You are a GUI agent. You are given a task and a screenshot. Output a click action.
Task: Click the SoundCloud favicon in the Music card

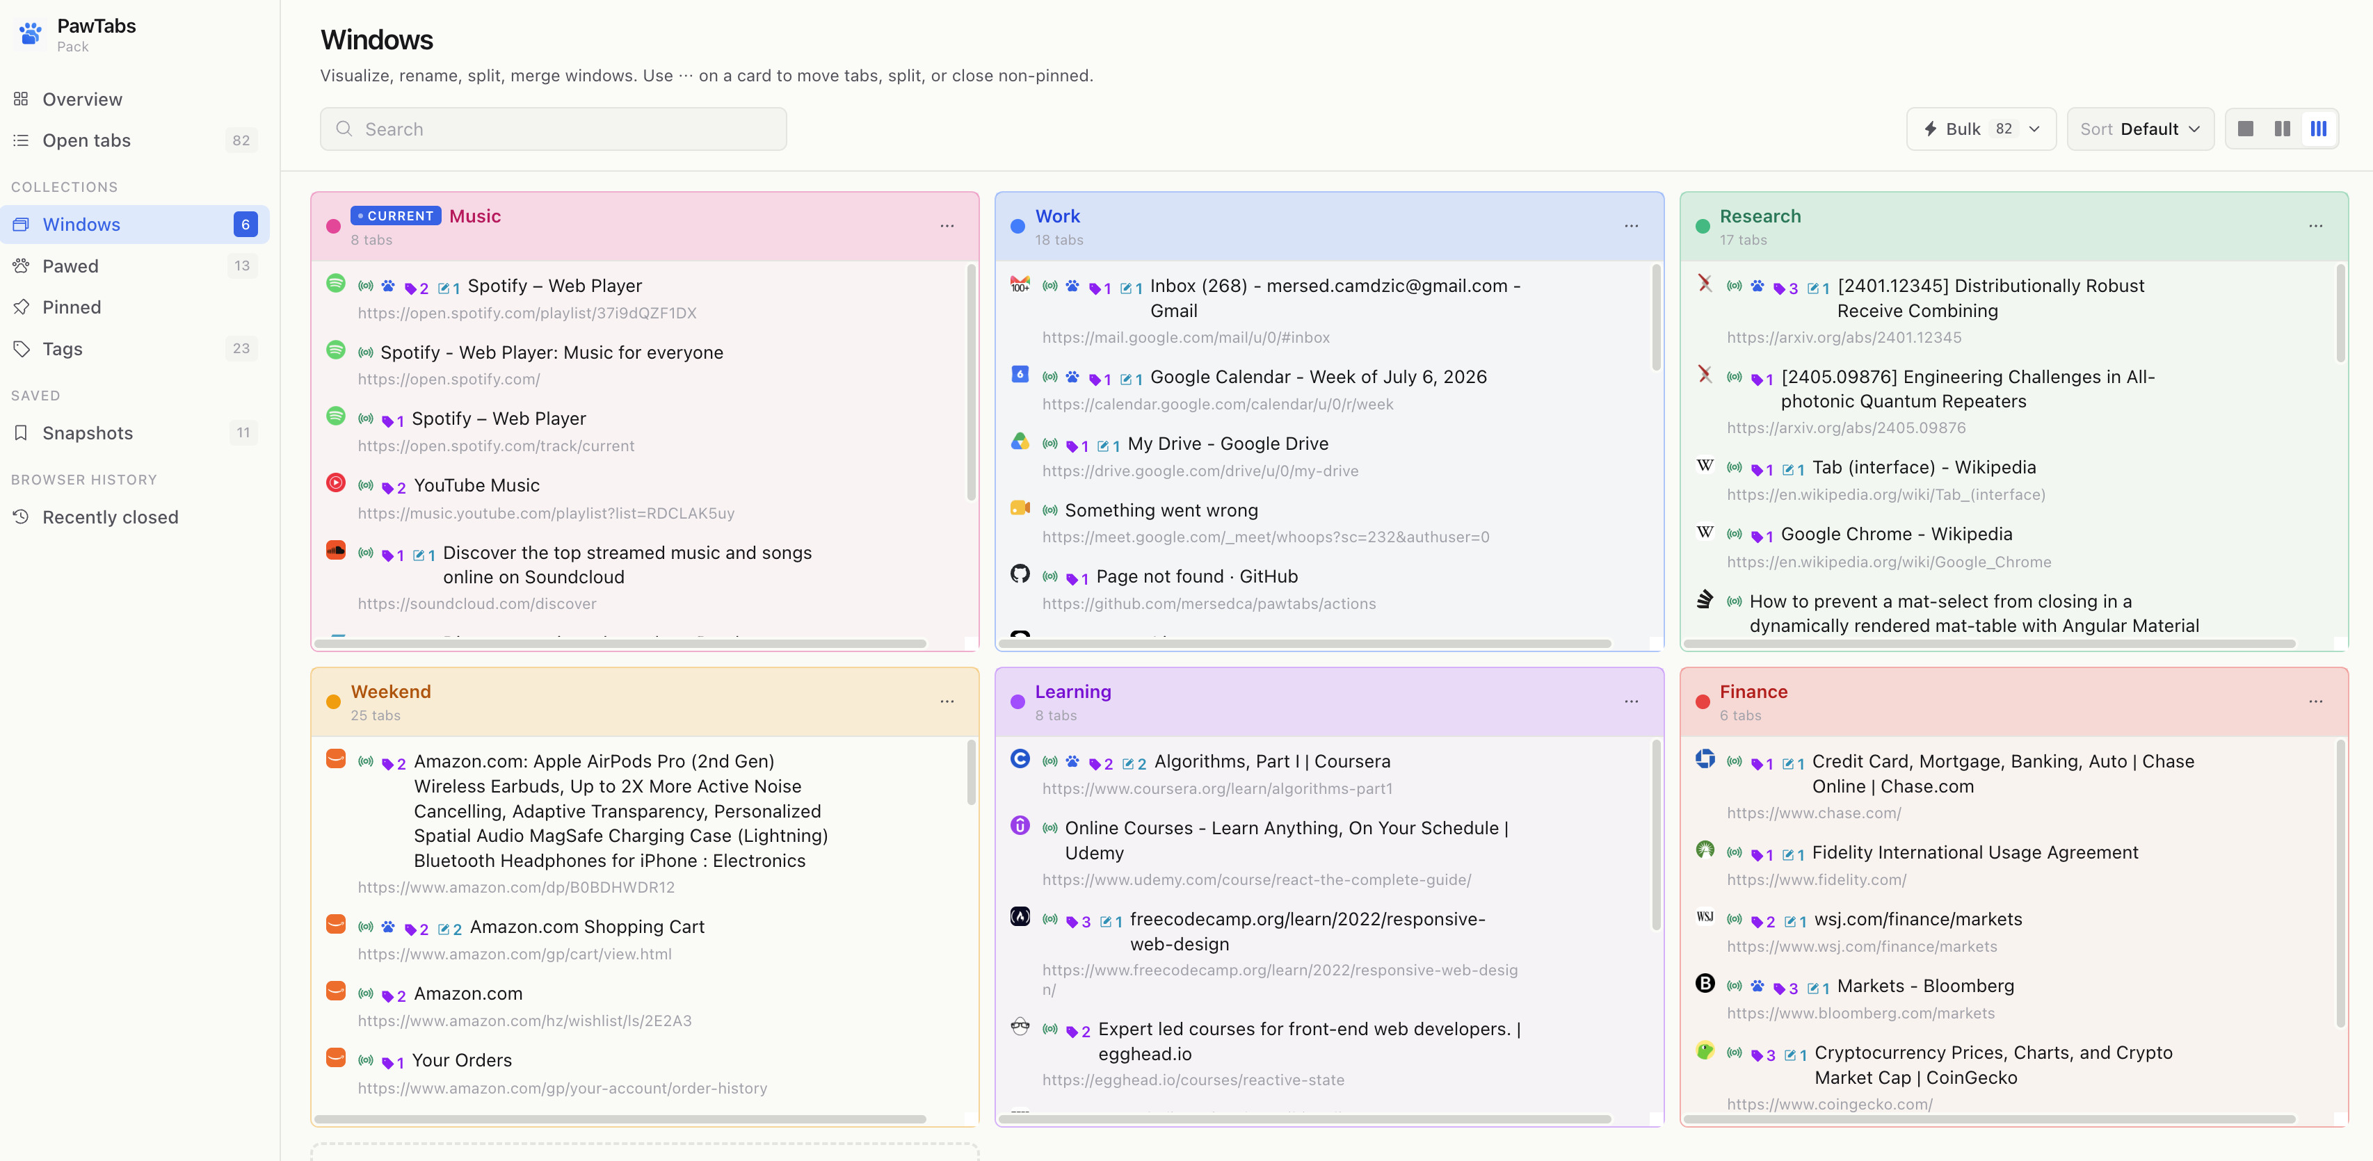[x=336, y=550]
